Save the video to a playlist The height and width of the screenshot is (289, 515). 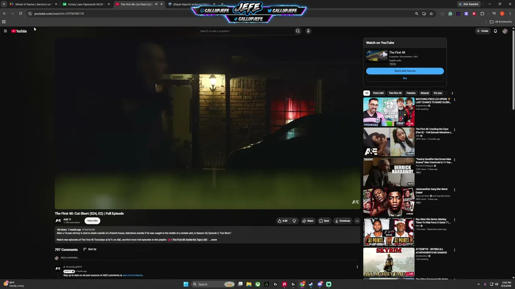tap(324, 221)
